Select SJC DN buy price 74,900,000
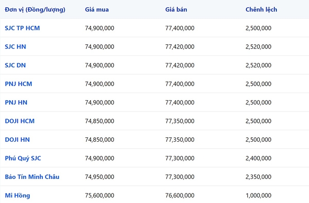This screenshot has width=309, height=203. [x=100, y=65]
